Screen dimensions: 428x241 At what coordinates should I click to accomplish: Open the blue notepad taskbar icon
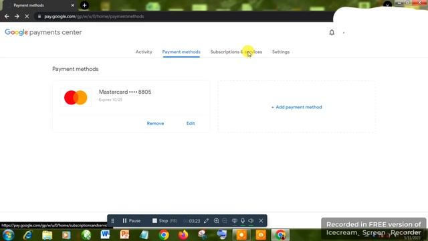tap(144, 235)
